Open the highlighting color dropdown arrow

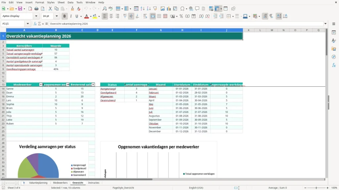pyautogui.click(x=99, y=16)
